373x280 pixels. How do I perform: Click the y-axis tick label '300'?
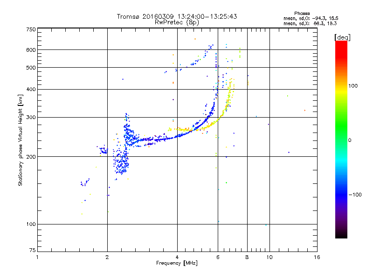(x=31, y=117)
